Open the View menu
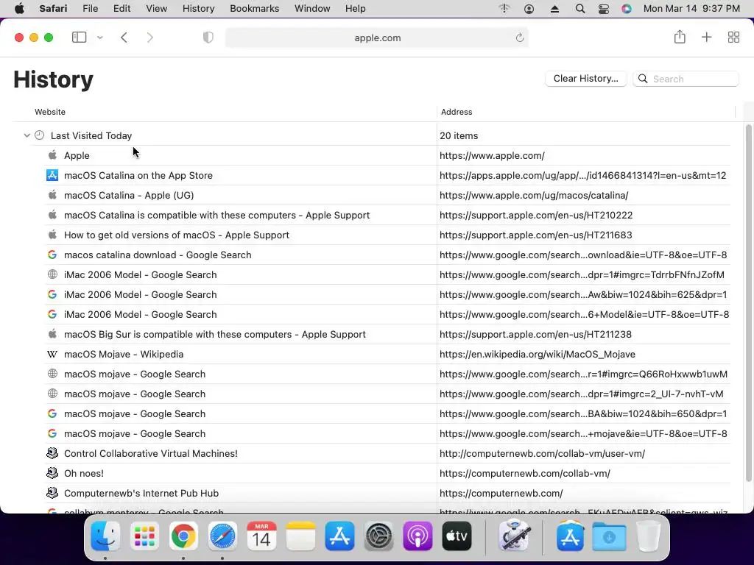 click(156, 9)
